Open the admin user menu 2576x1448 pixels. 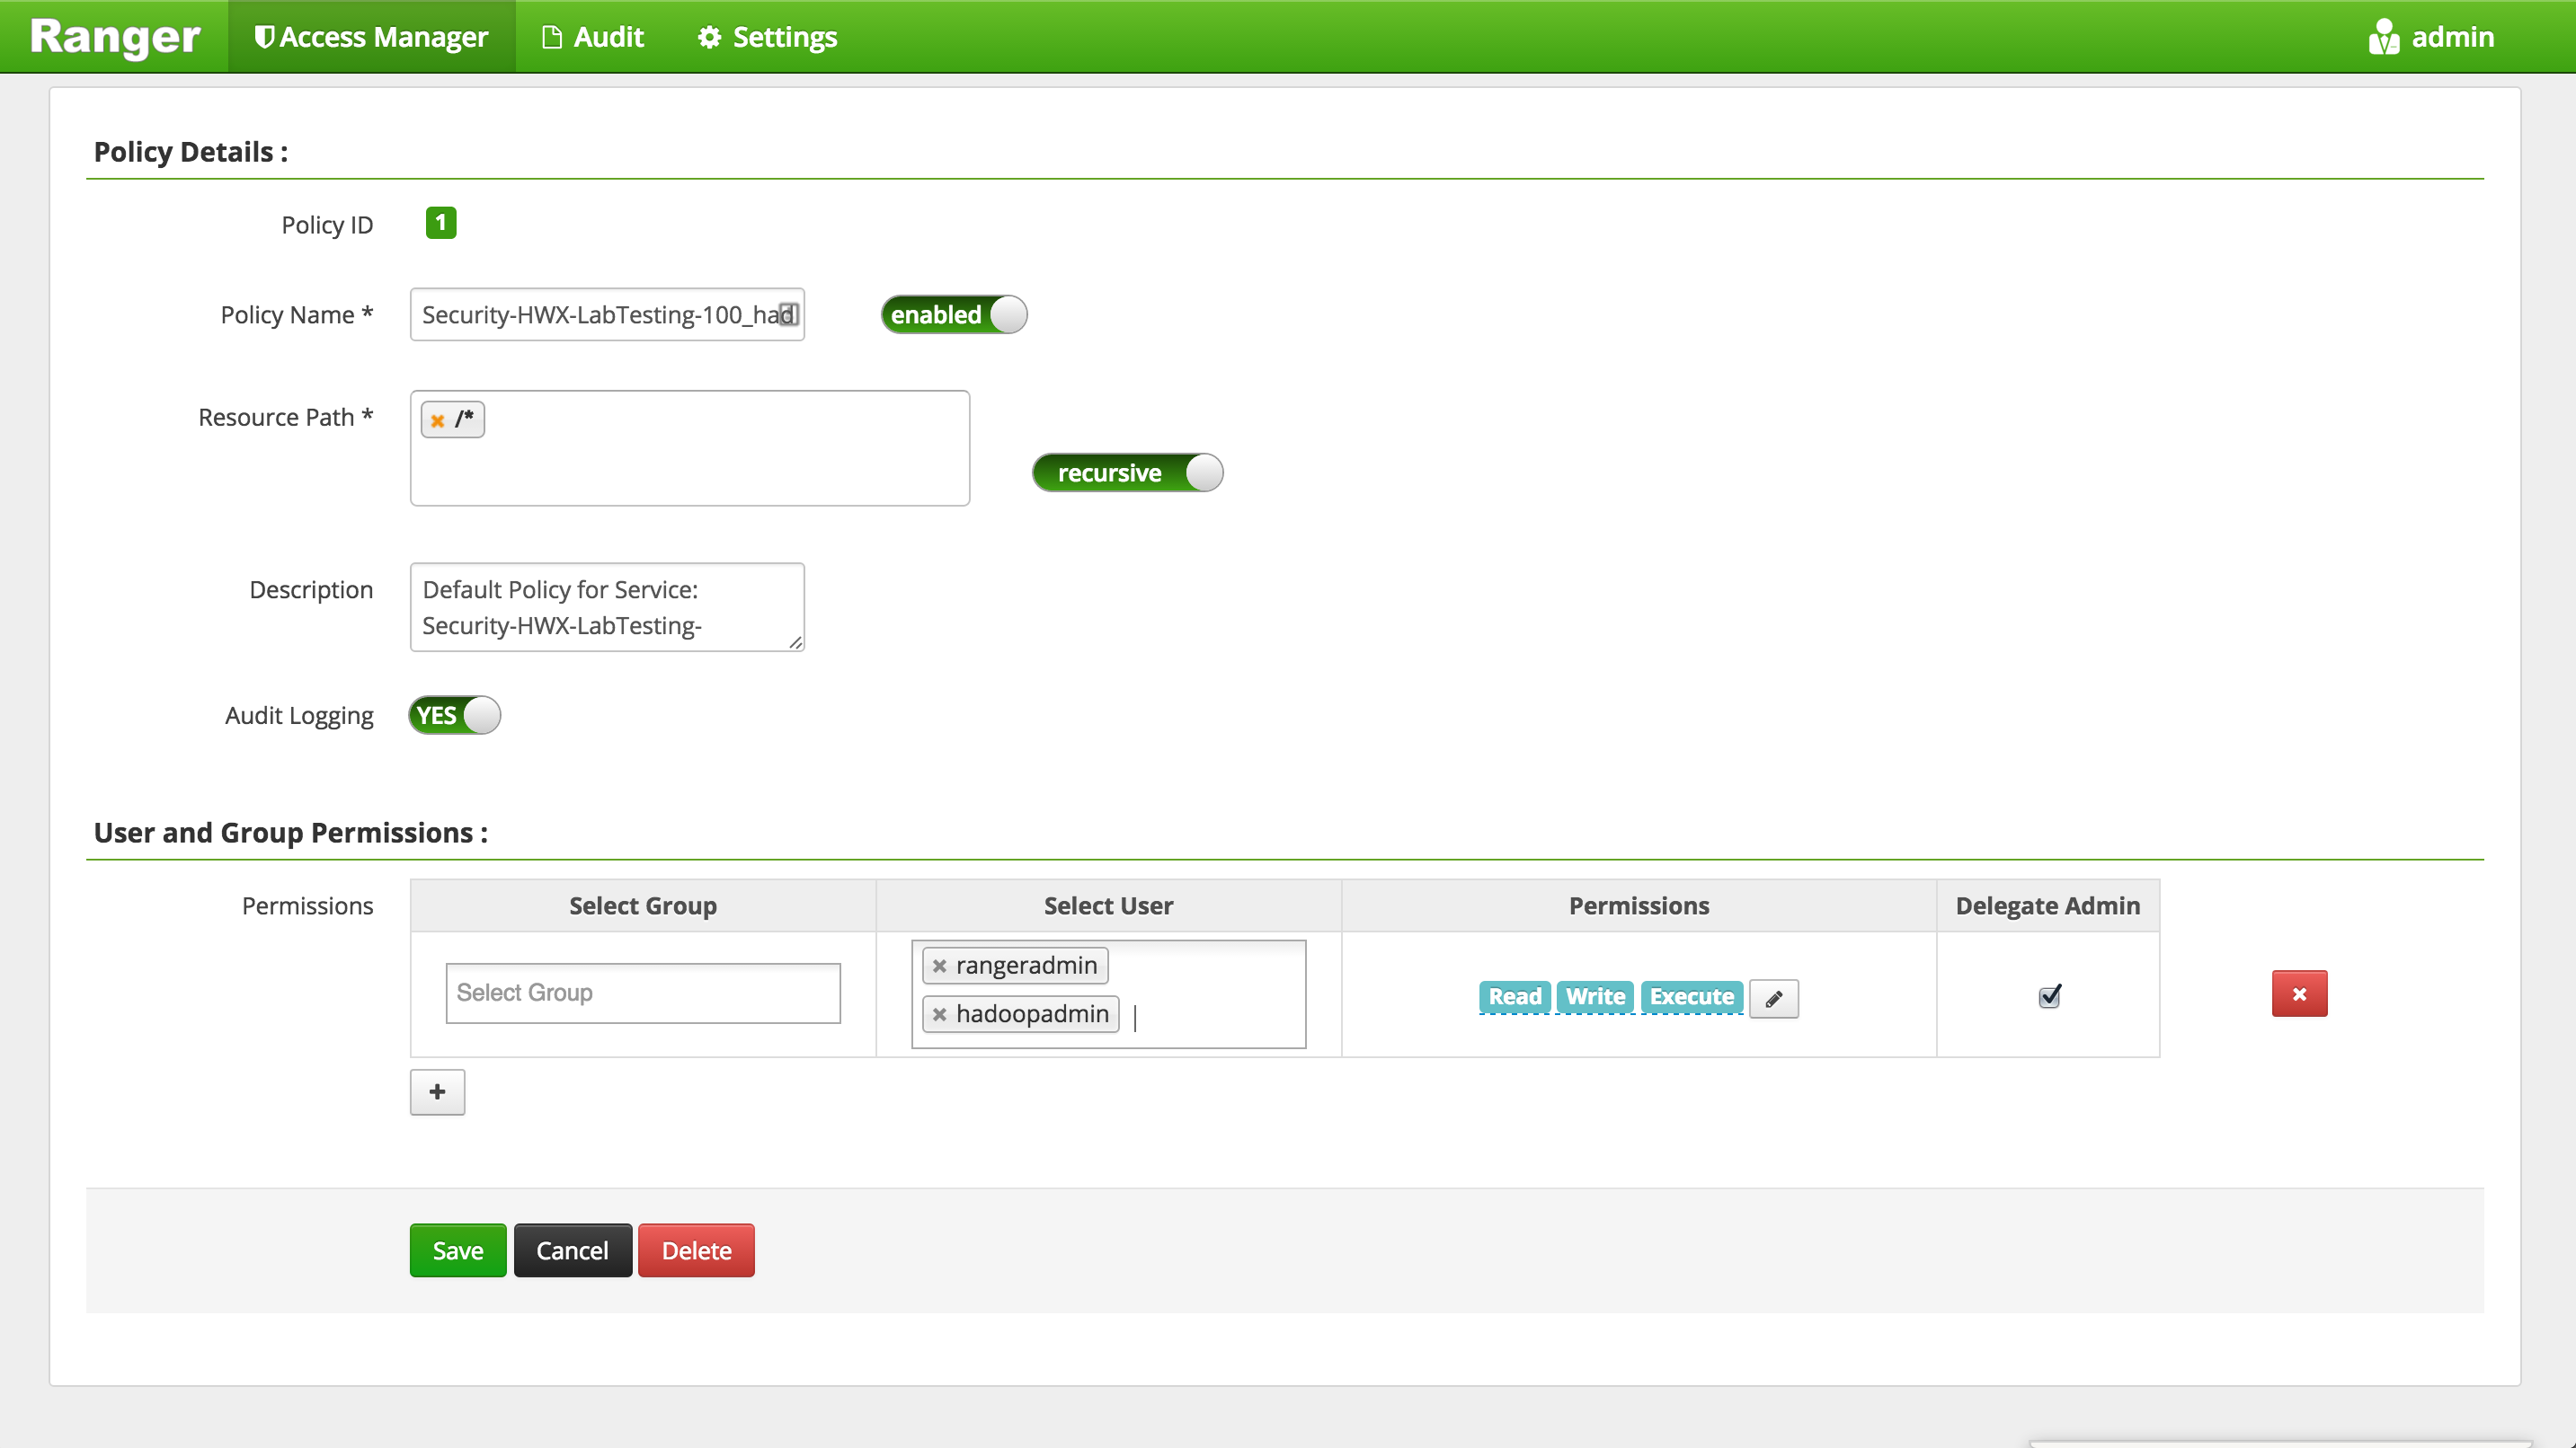(2431, 37)
